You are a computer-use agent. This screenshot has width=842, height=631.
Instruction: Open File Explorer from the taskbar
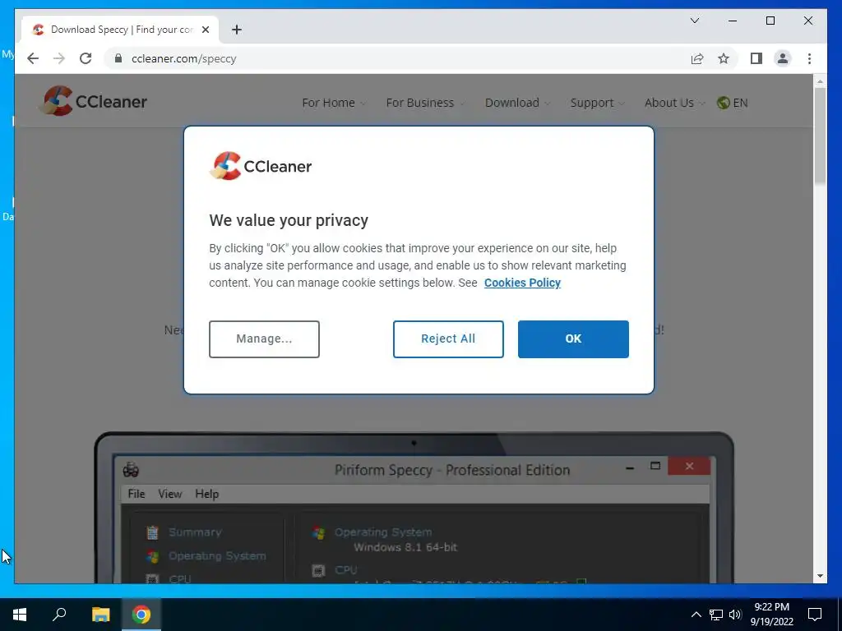coord(100,615)
